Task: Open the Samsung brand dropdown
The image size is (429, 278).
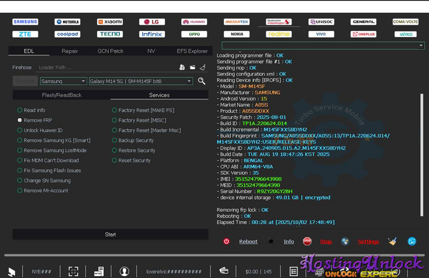Action: coord(63,81)
